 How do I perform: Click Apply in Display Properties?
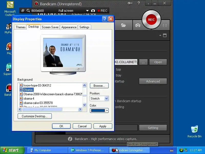pyautogui.click(x=103, y=126)
